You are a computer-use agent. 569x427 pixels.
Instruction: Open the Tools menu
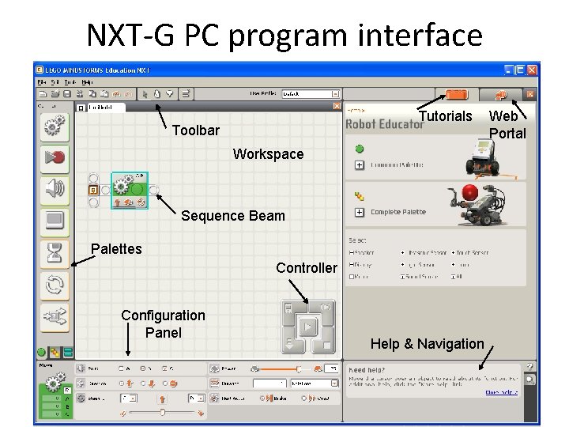pos(70,82)
